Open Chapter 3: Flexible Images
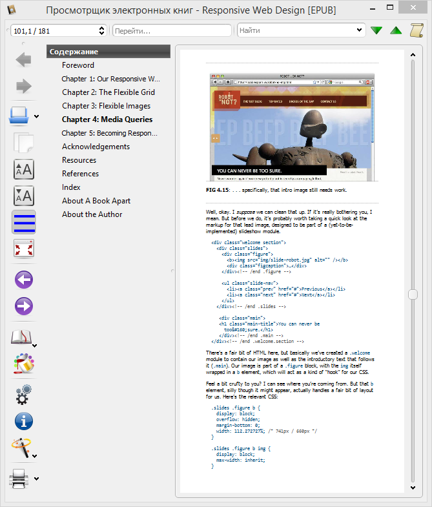This screenshot has height=507, width=432. (106, 106)
